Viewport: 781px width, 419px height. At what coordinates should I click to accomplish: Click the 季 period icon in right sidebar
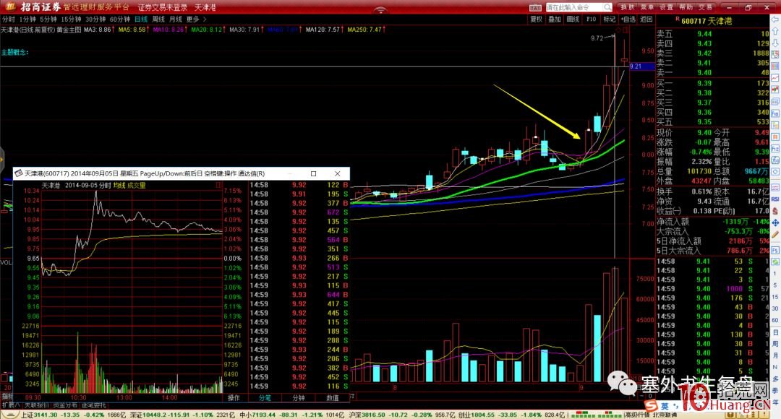click(x=775, y=390)
